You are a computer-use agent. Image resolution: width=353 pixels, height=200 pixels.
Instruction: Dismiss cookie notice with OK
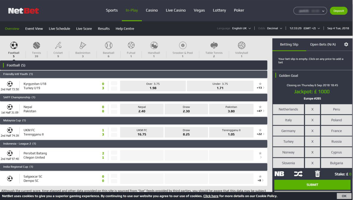(x=344, y=196)
